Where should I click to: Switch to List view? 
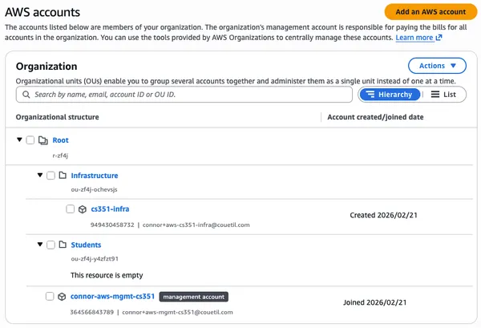pyautogui.click(x=443, y=95)
